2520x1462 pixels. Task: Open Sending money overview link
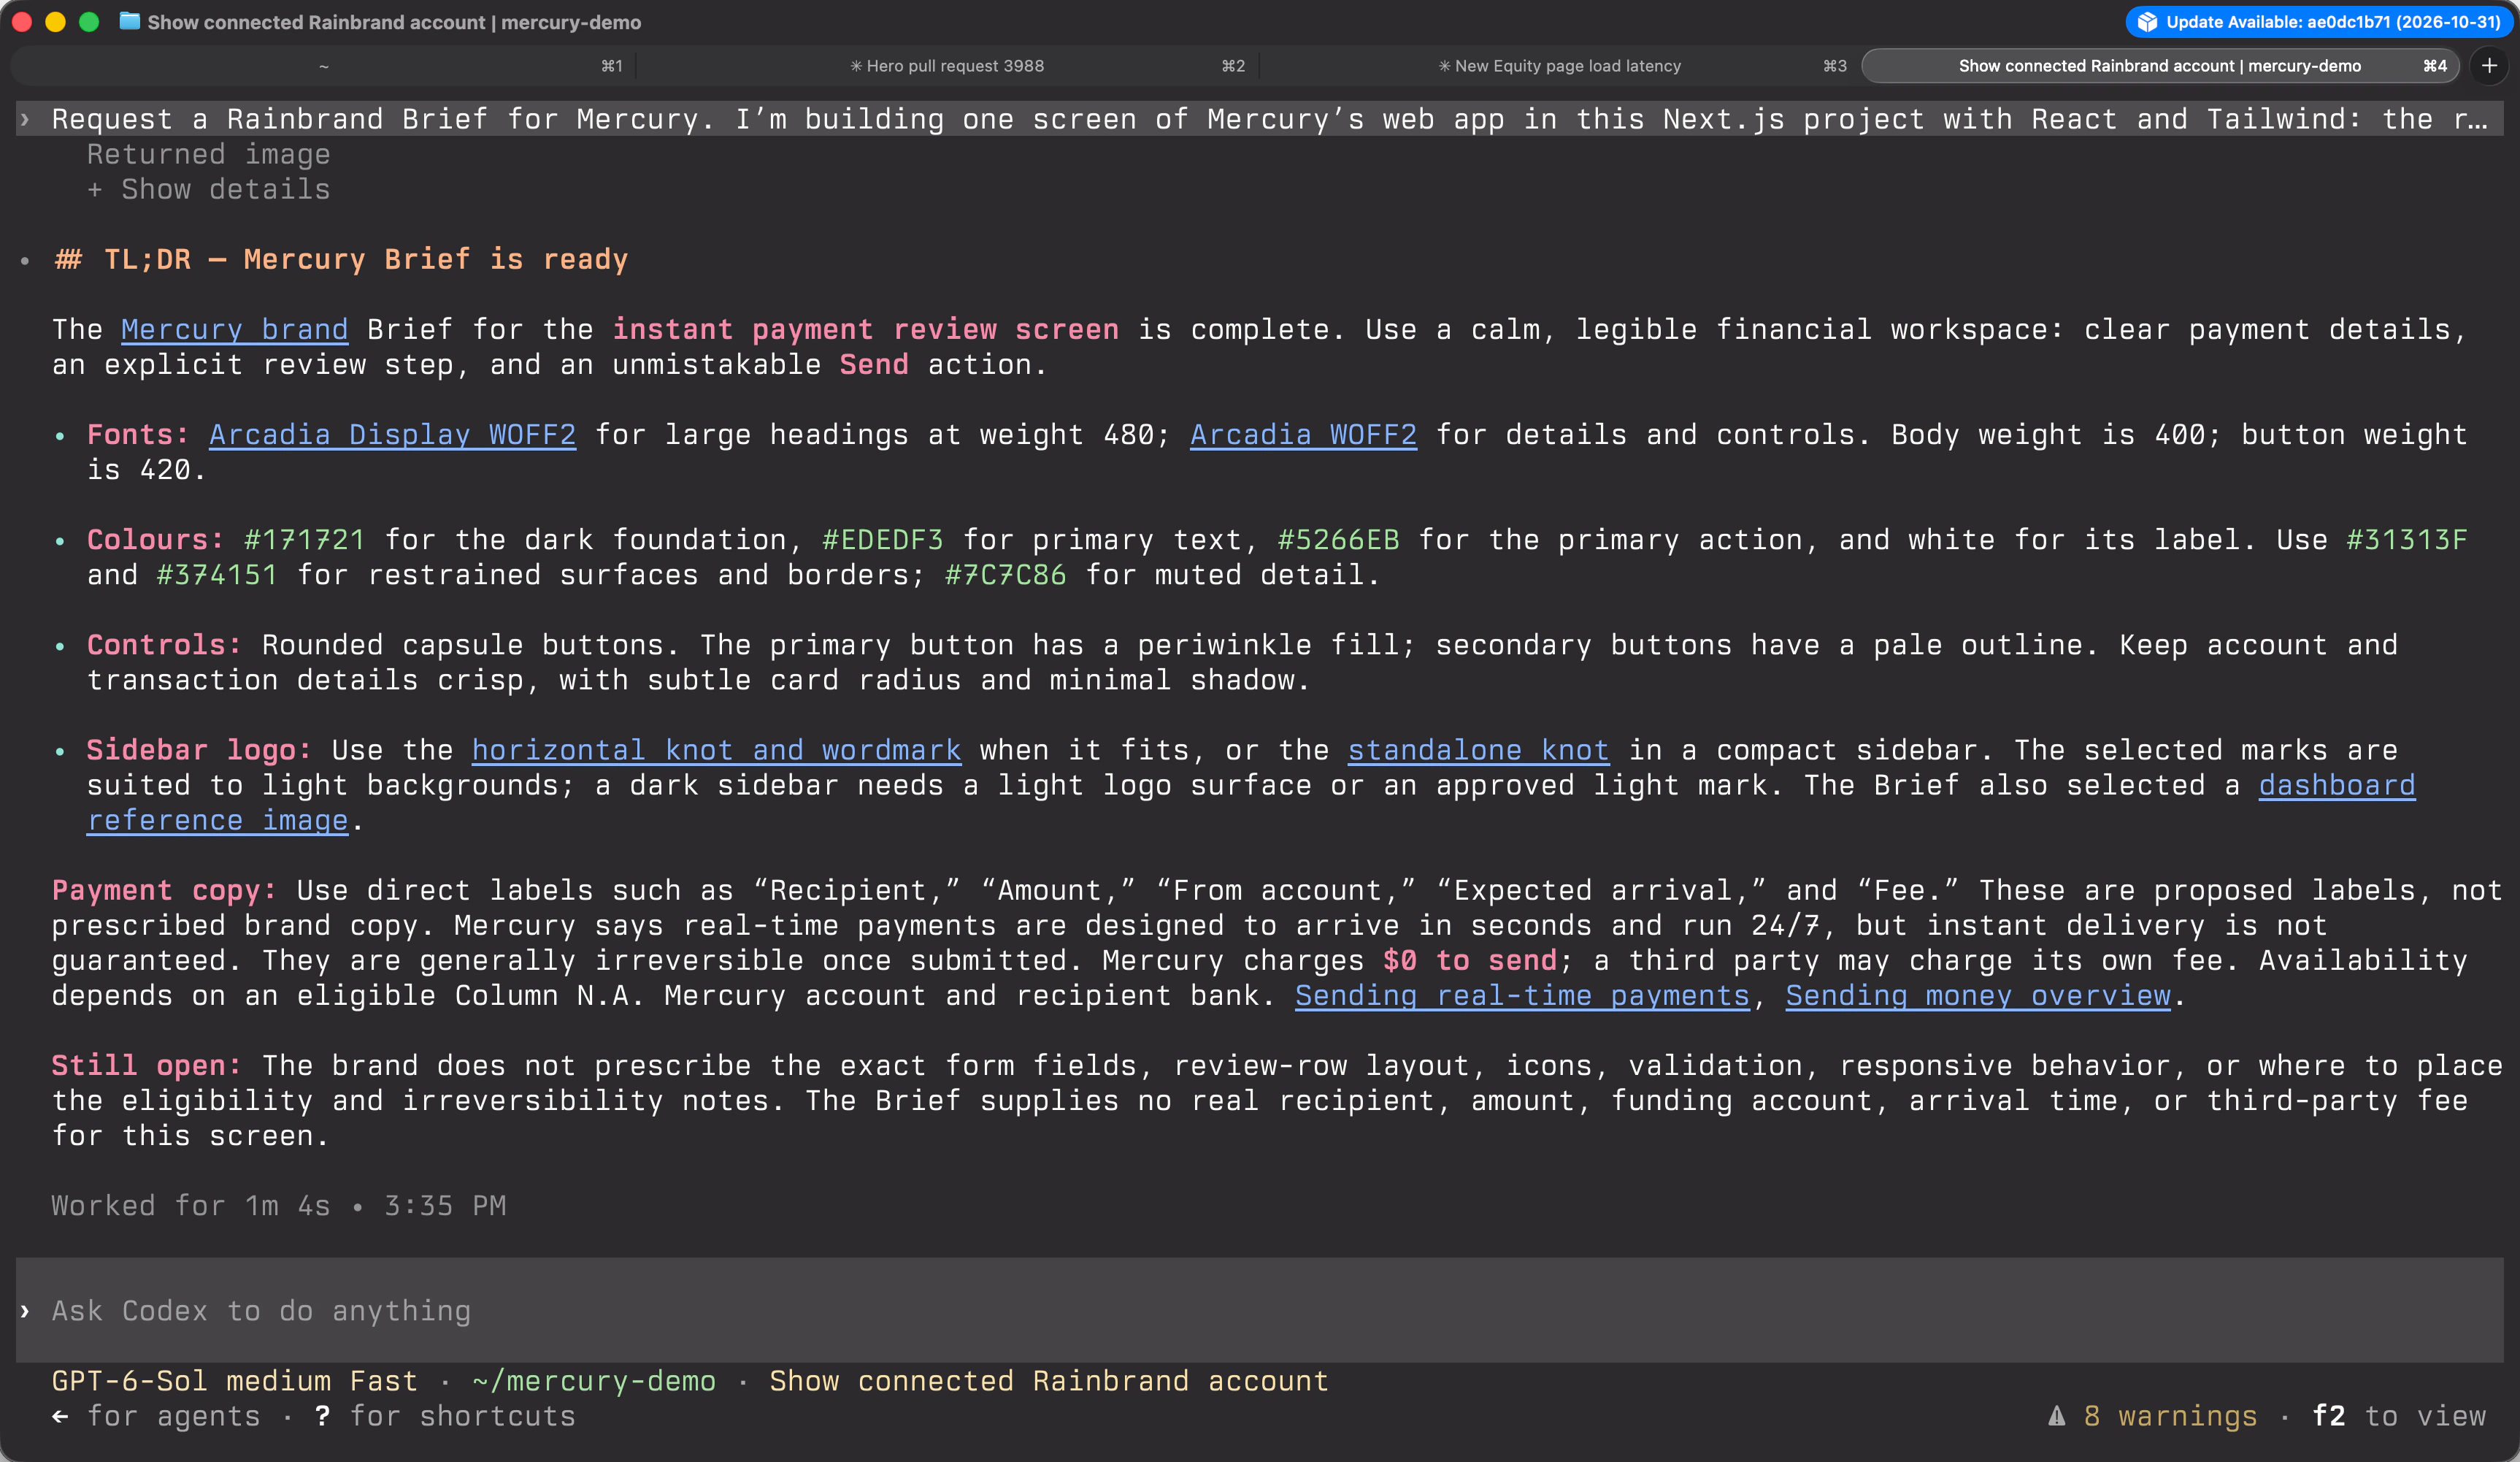1978,995
